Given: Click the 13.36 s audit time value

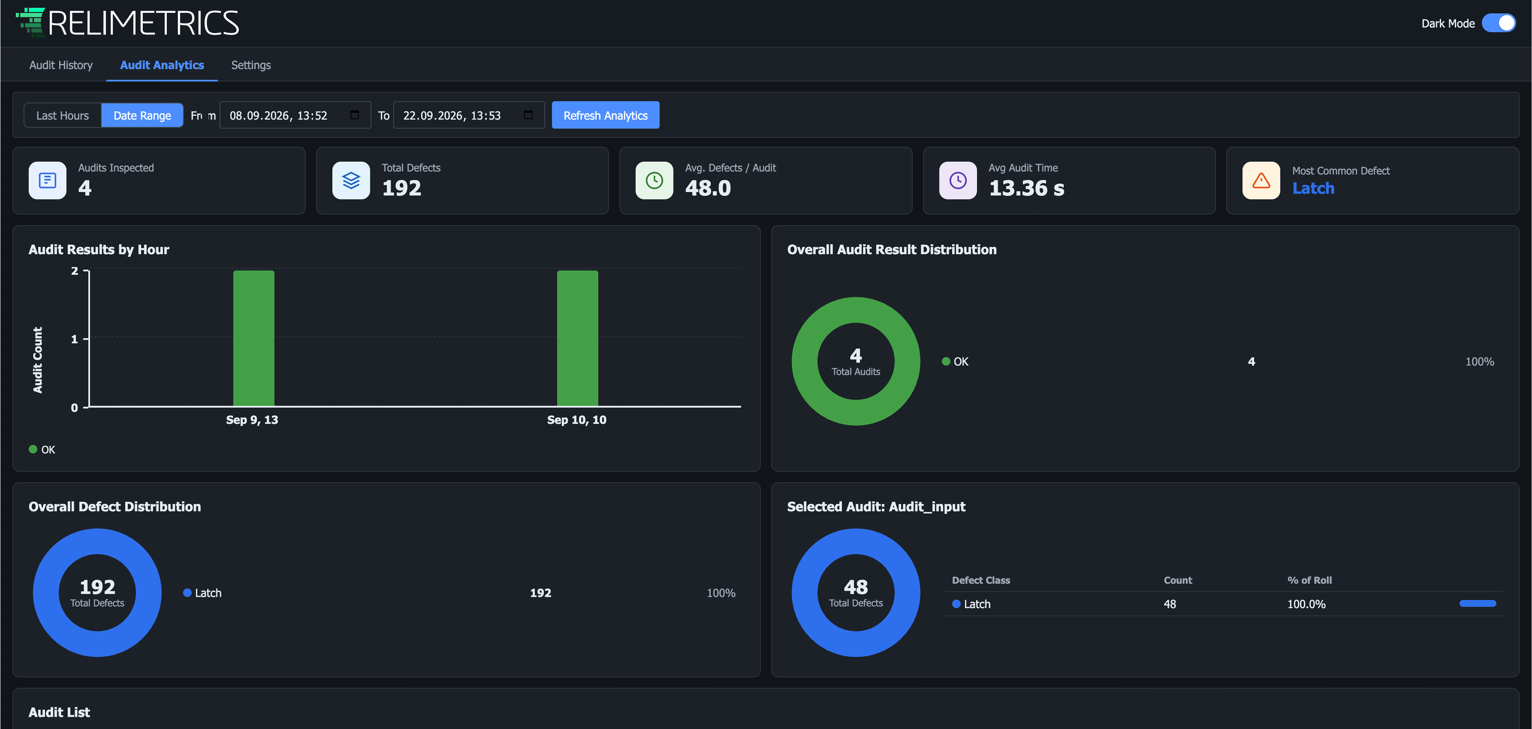Looking at the screenshot, I should tap(1027, 188).
